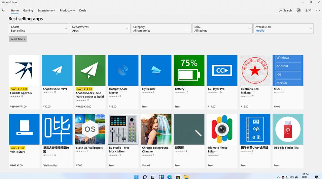This screenshot has width=322, height=179.
Task: Click the ¥40.00 price under Shadowsocks VPN
Action: click(47, 107)
